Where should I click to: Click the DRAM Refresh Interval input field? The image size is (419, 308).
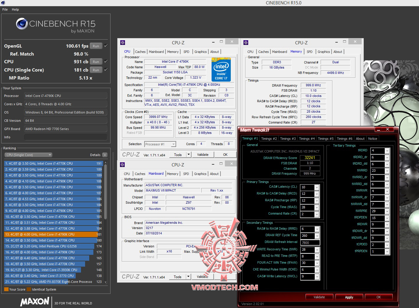coord(310,243)
